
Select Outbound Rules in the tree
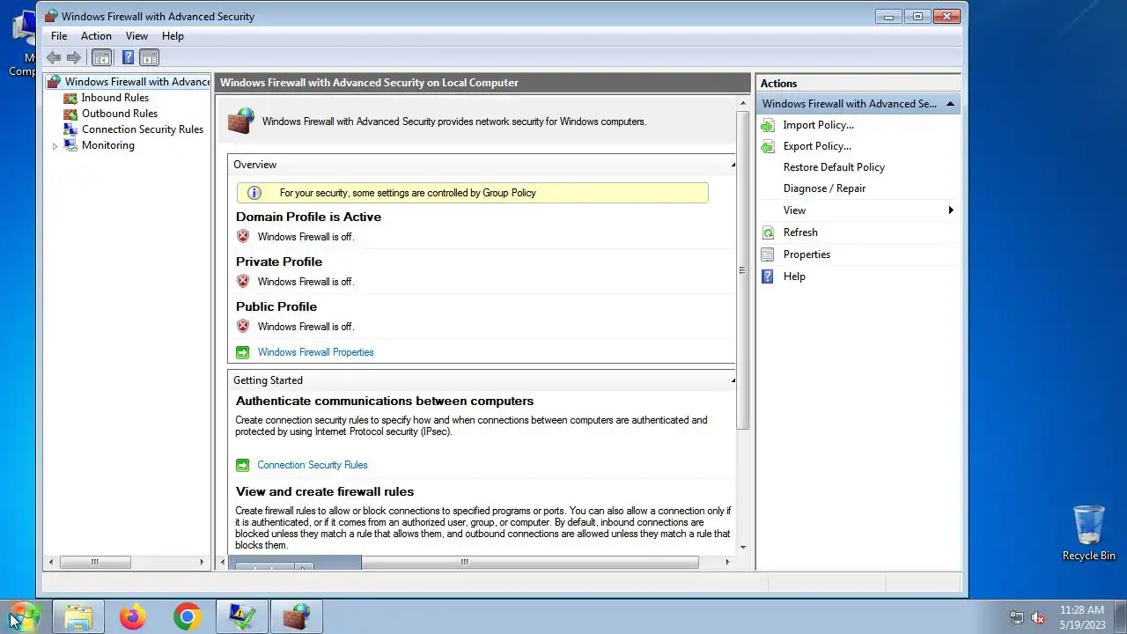119,114
